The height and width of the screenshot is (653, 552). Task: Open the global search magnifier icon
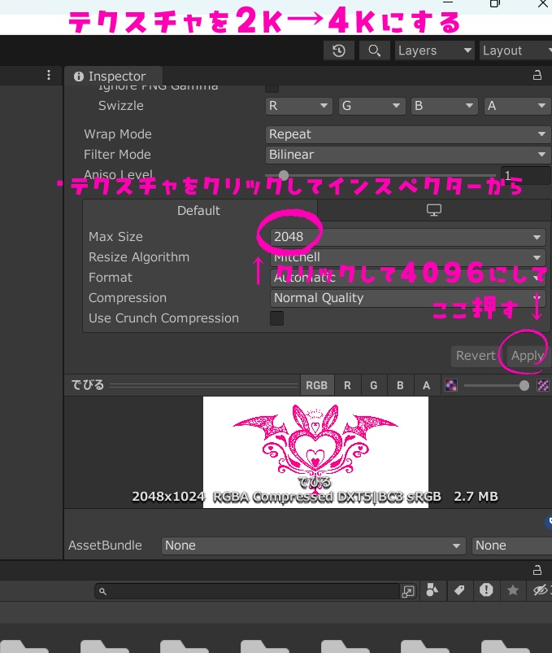[x=374, y=50]
